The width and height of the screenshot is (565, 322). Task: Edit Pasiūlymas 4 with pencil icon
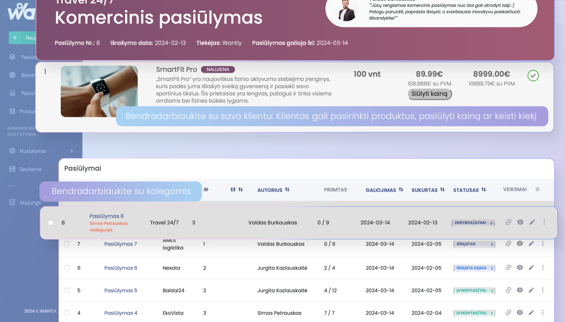coord(531,313)
